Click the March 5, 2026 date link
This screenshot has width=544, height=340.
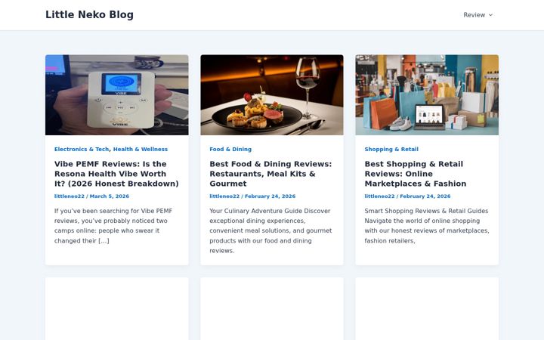pos(110,196)
